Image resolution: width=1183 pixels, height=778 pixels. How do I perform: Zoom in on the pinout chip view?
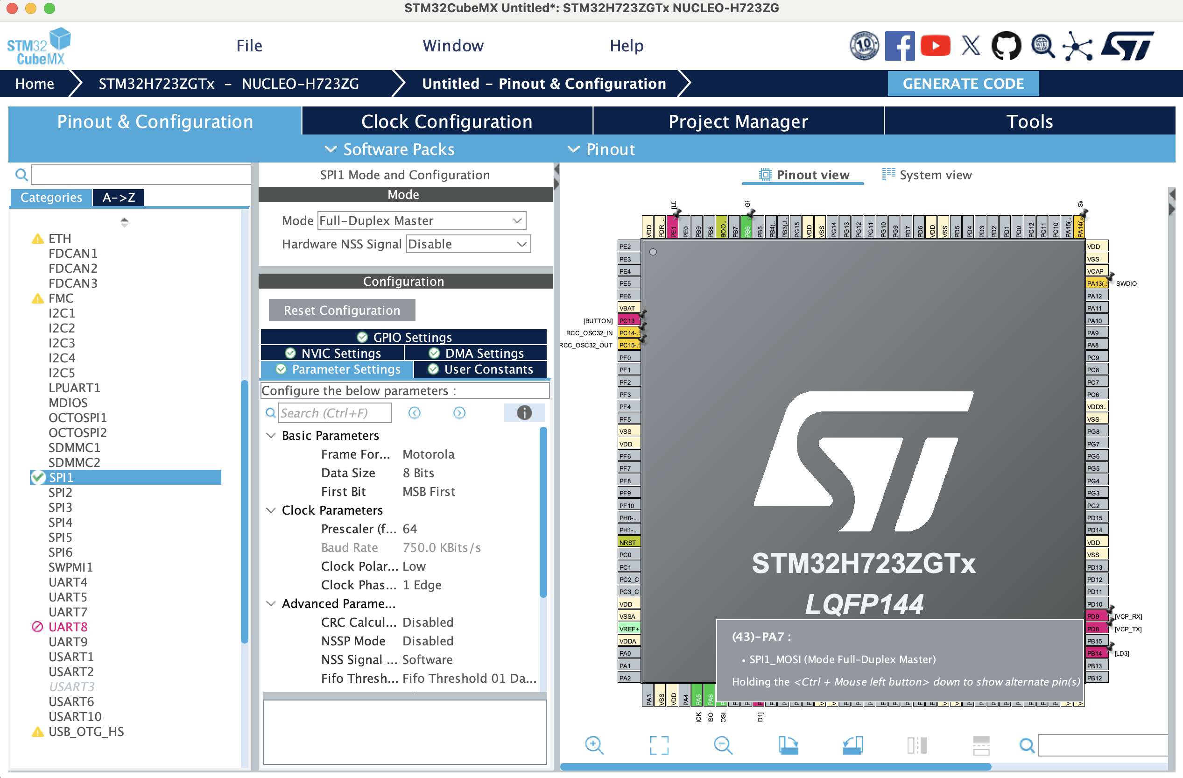click(x=594, y=745)
